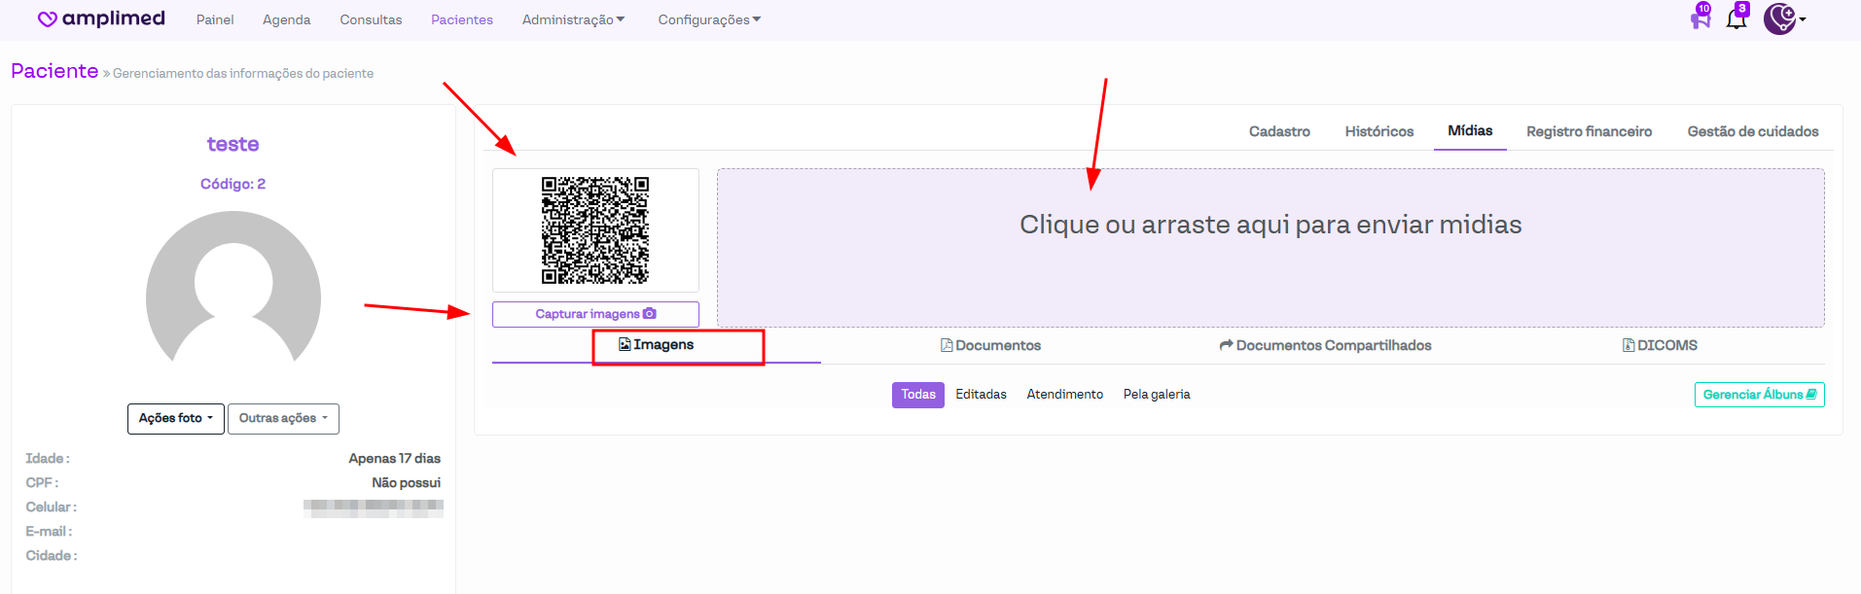Filter images by Atendimento
Image resolution: width=1861 pixels, height=594 pixels.
point(1064,395)
